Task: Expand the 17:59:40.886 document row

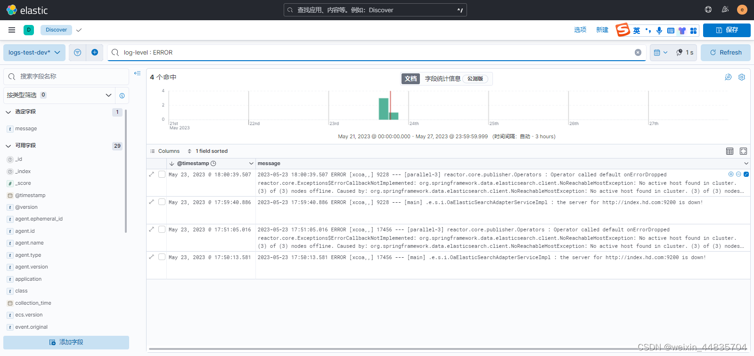Action: [x=151, y=202]
